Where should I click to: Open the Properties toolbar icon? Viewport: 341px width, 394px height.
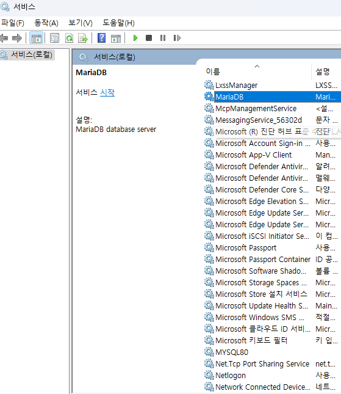click(54, 38)
